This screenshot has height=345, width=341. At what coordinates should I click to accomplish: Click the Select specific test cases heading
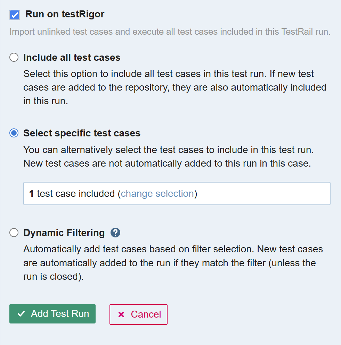click(x=82, y=133)
